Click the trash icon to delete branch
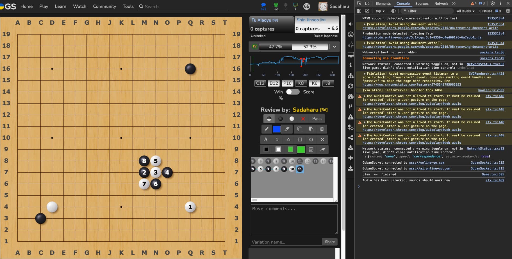512x259 pixels. pos(322,129)
